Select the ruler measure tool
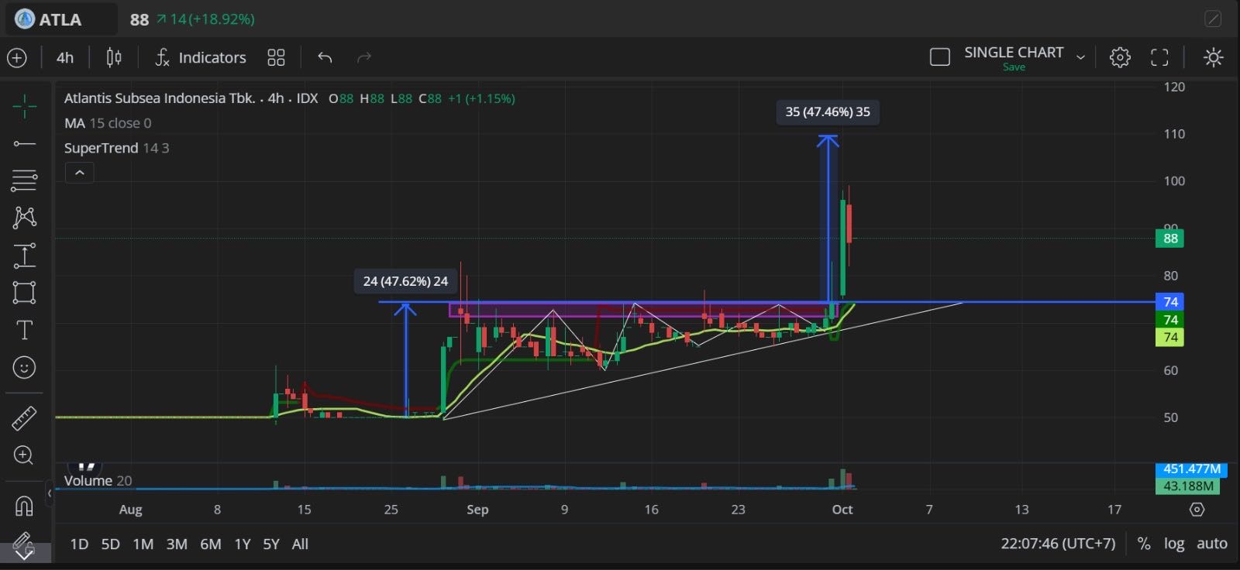 [24, 418]
